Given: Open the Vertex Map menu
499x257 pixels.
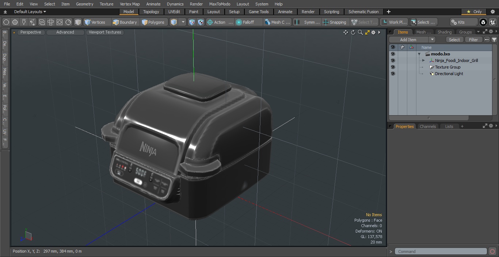Looking at the screenshot, I should (130, 4).
